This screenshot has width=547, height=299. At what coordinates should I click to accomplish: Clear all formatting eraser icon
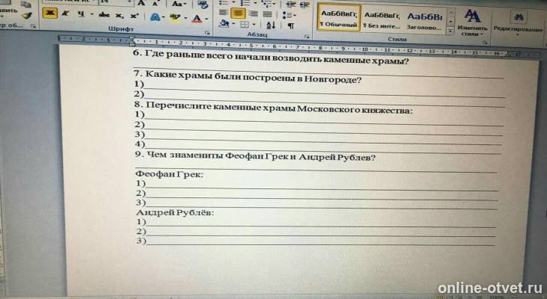coord(202,4)
